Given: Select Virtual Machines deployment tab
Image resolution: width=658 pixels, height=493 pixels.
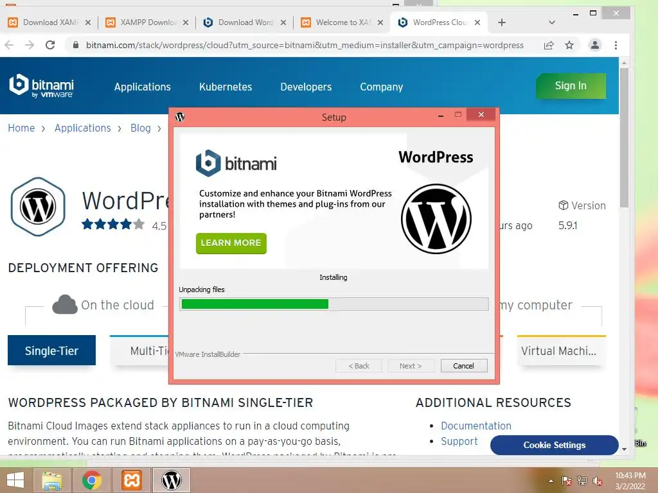Looking at the screenshot, I should tap(561, 350).
